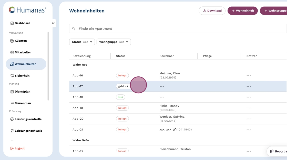The width and height of the screenshot is (287, 160).
Task: Click the search magnifier icon
Action: (x=74, y=29)
